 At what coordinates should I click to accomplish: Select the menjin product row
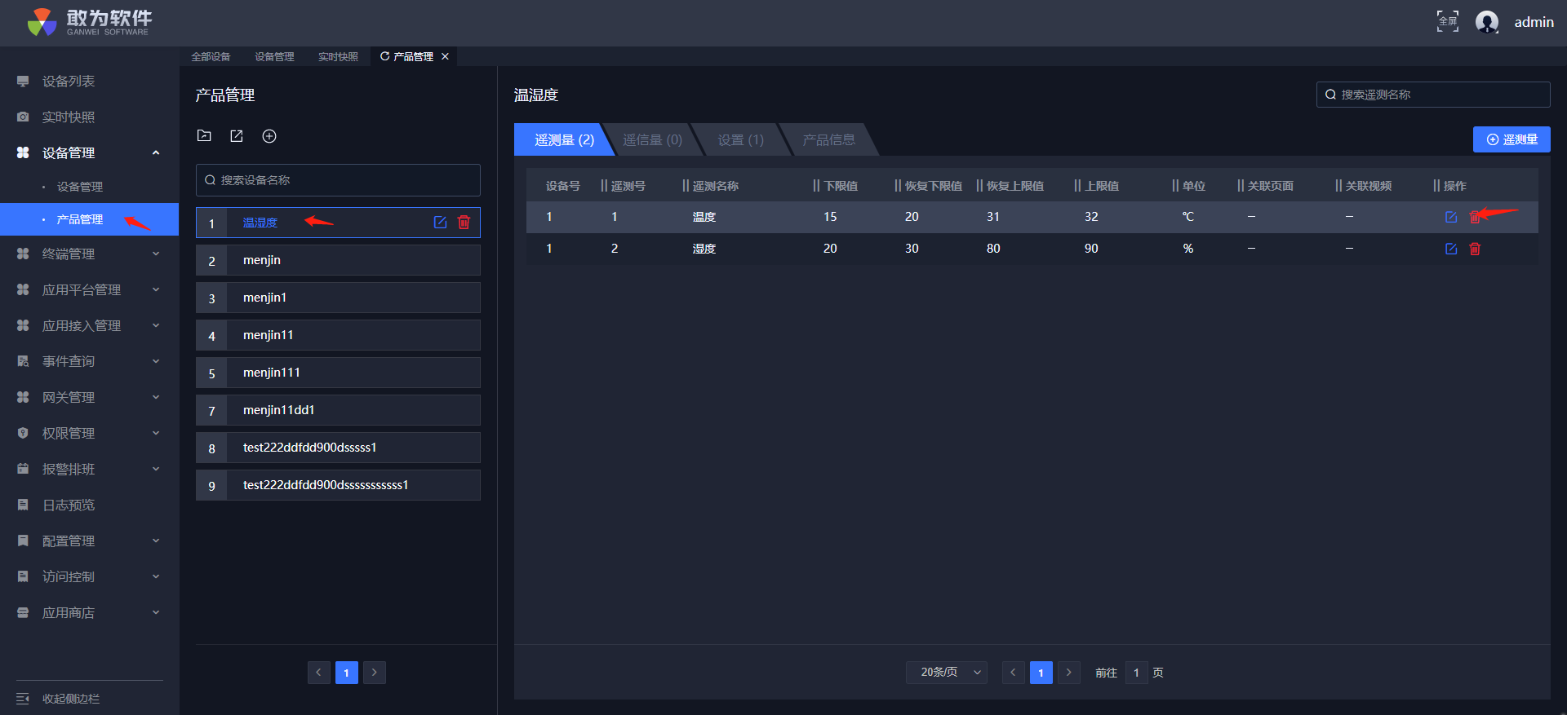[338, 260]
